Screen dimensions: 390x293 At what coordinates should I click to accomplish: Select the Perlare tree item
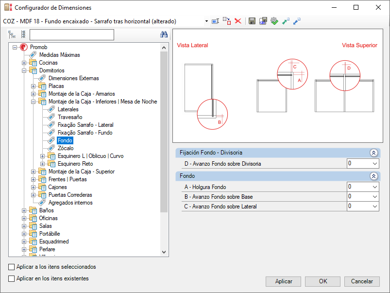tap(47, 249)
